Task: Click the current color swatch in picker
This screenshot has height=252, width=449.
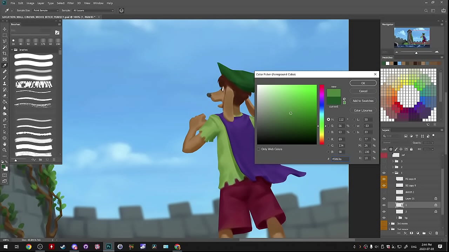Action: [x=334, y=101]
